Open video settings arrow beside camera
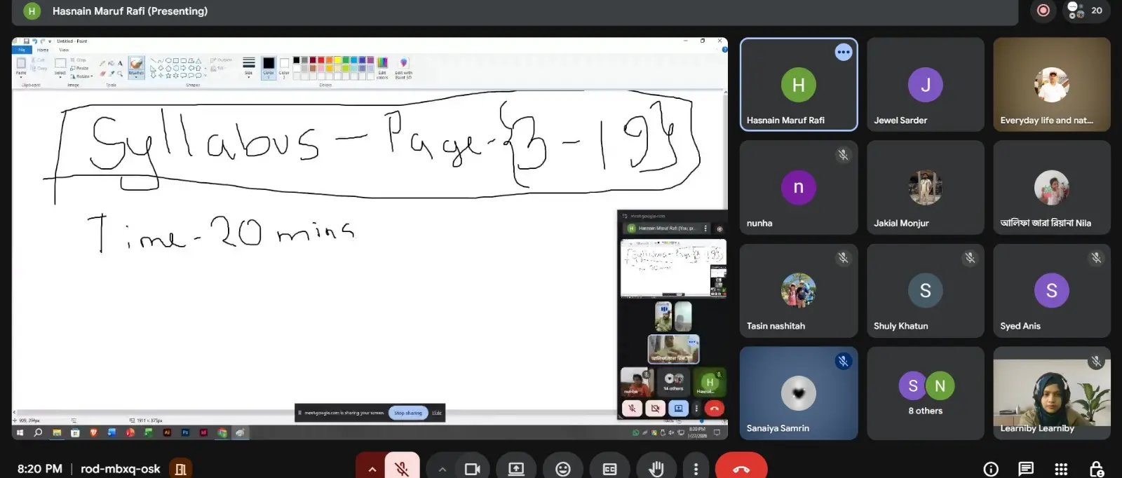The width and height of the screenshot is (1122, 478). [442, 469]
